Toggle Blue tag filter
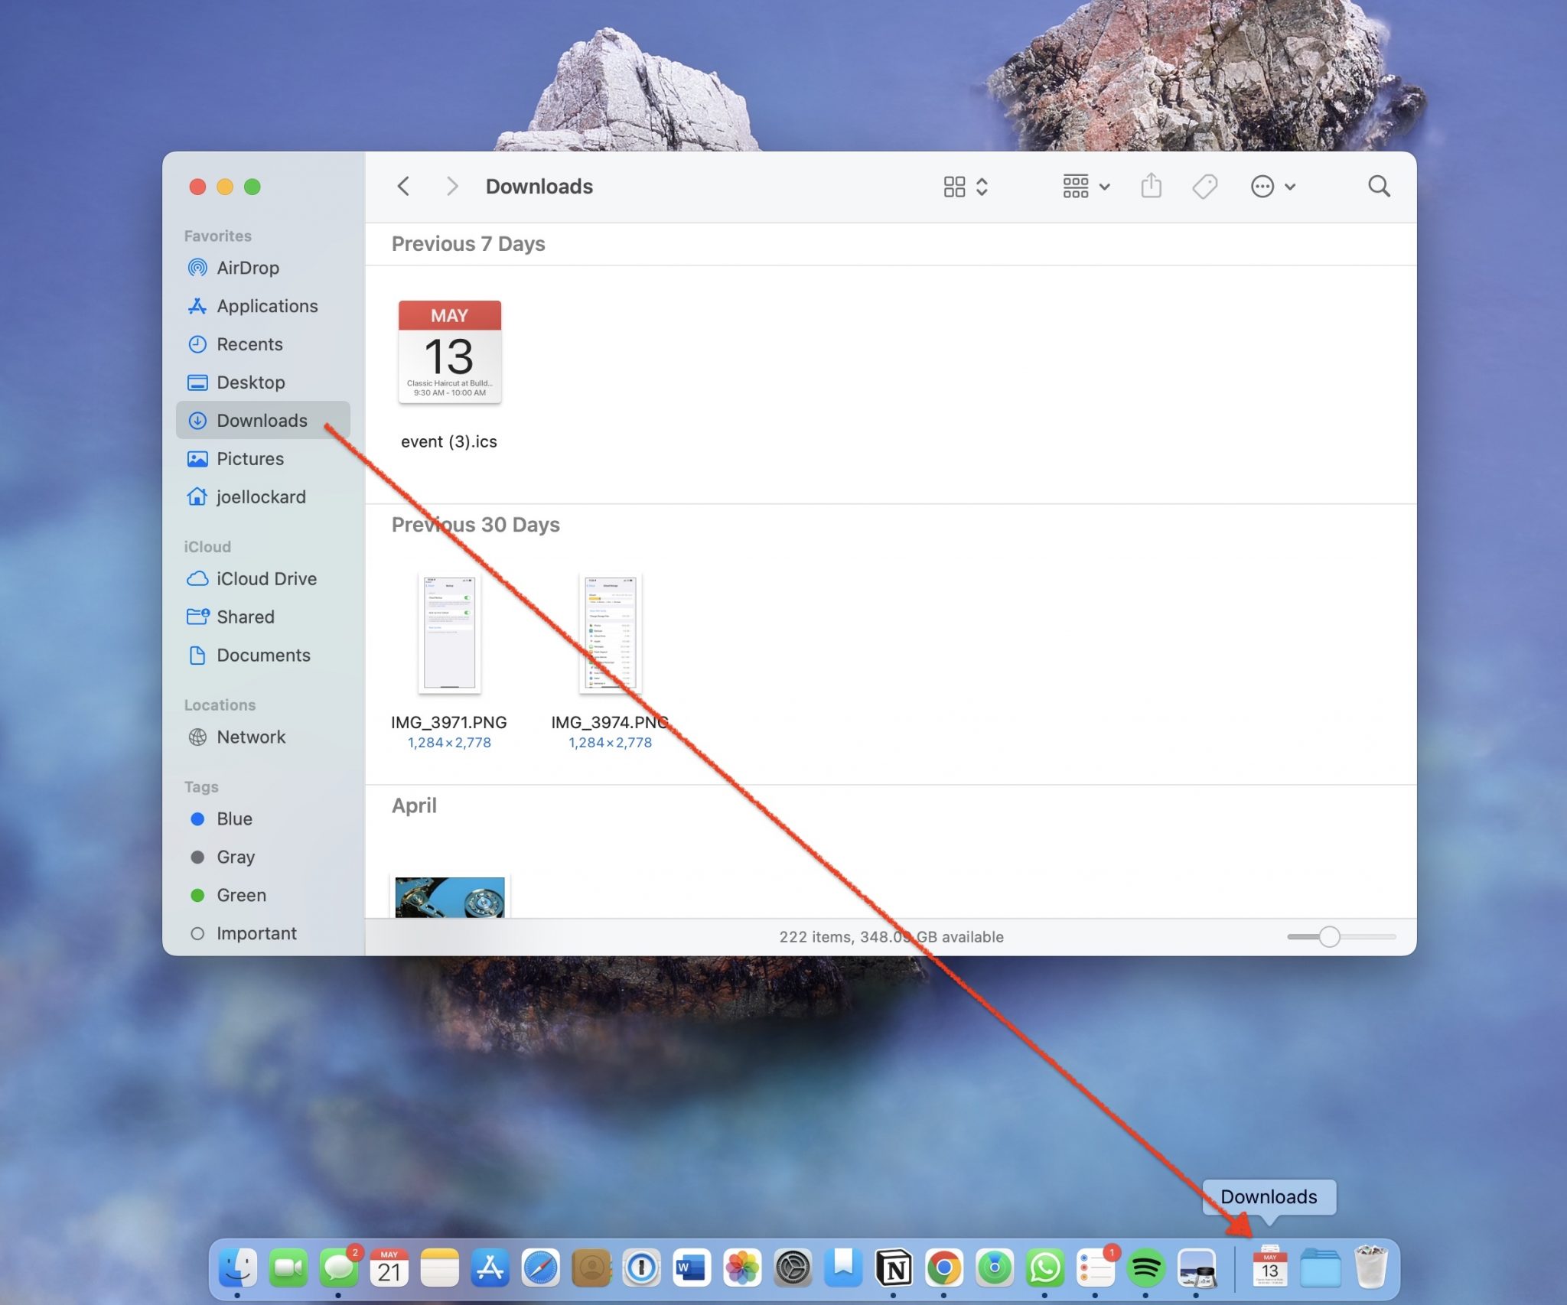This screenshot has width=1567, height=1305. pyautogui.click(x=233, y=817)
